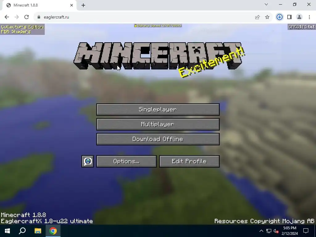Open Chrome's three-dot menu
316x237 pixels.
pos(309,17)
